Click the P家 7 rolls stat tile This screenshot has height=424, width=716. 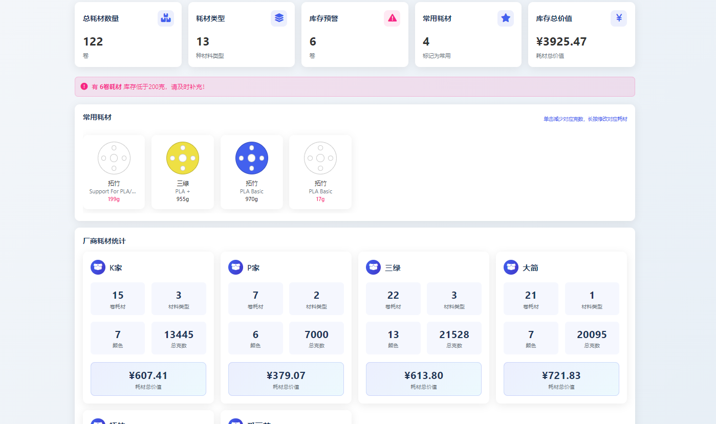[x=255, y=299]
